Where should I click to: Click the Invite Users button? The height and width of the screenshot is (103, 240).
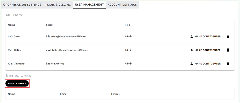pyautogui.click(x=17, y=83)
